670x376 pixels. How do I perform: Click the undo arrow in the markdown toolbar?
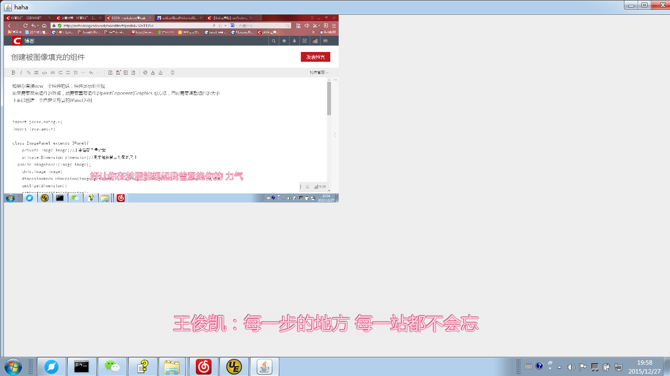(91, 73)
